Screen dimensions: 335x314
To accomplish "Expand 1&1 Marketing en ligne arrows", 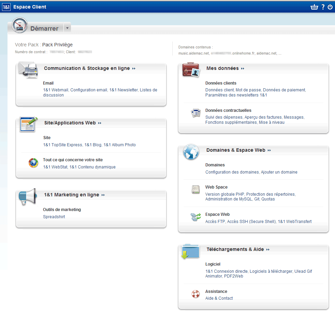I will [x=103, y=195].
